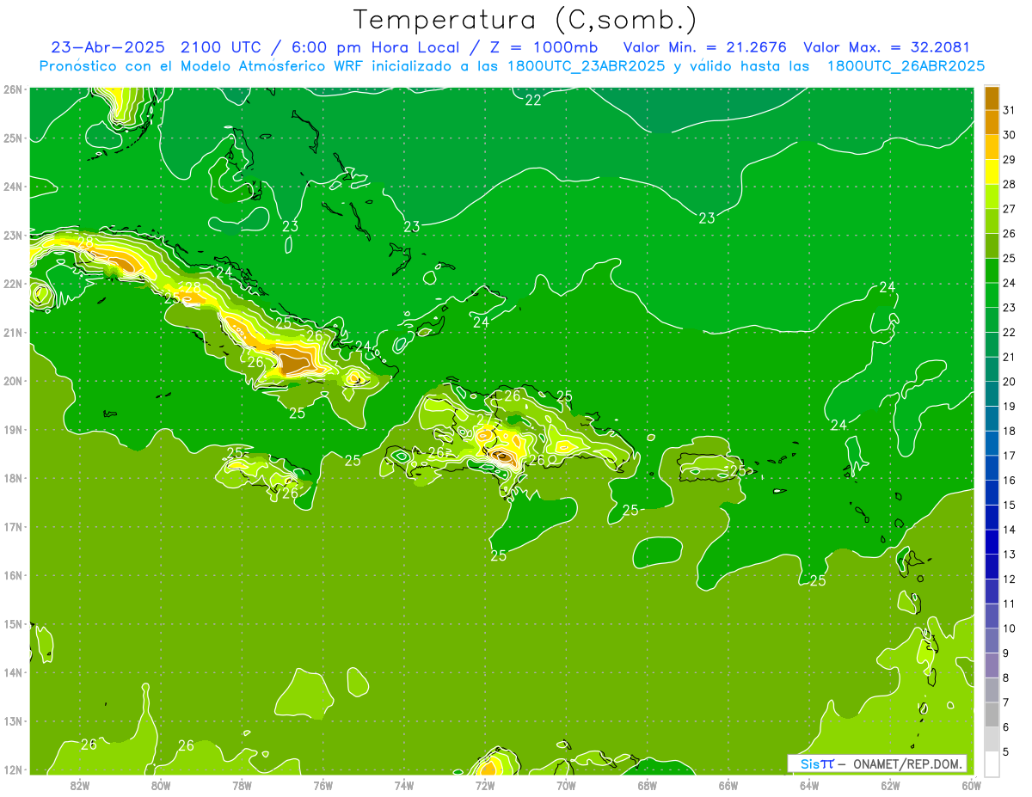The image size is (1032, 797).
Task: Click the latitude axis label "26N"
Action: click(14, 89)
